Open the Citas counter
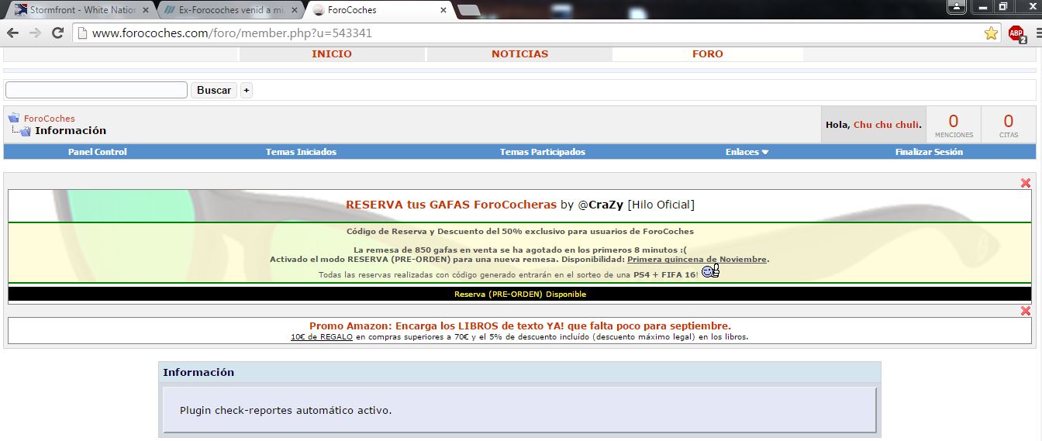1042x441 pixels. 1009,125
